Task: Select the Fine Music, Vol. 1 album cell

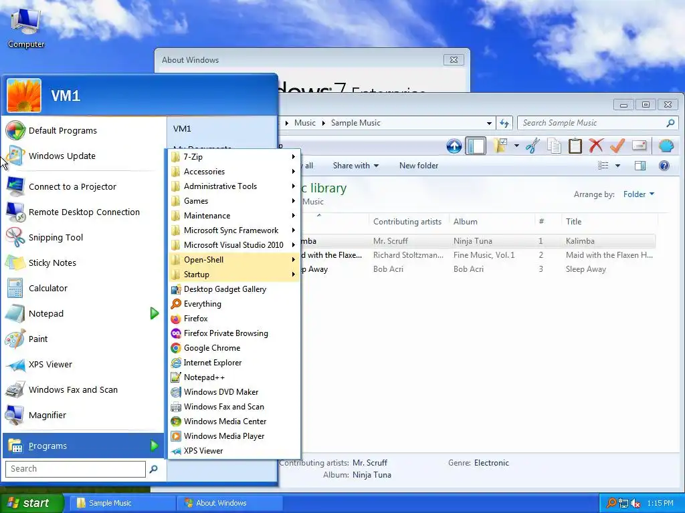Action: tap(484, 255)
